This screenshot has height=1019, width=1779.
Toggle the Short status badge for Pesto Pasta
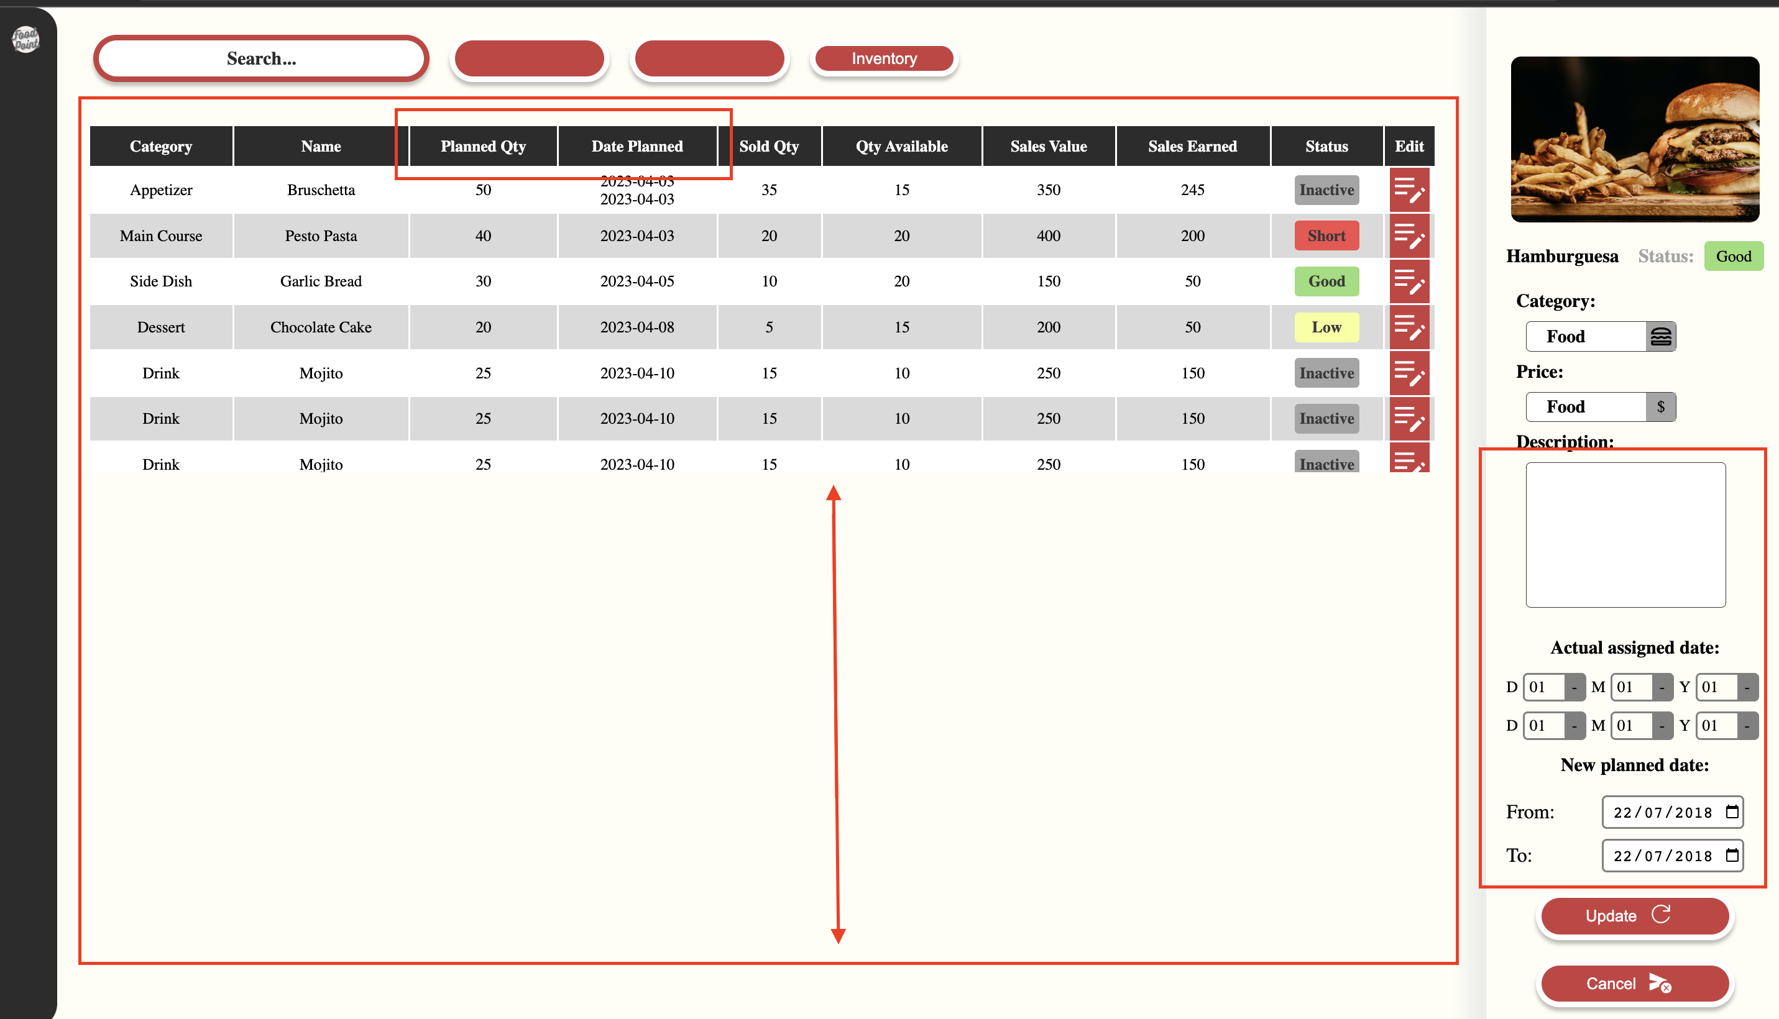(1326, 236)
